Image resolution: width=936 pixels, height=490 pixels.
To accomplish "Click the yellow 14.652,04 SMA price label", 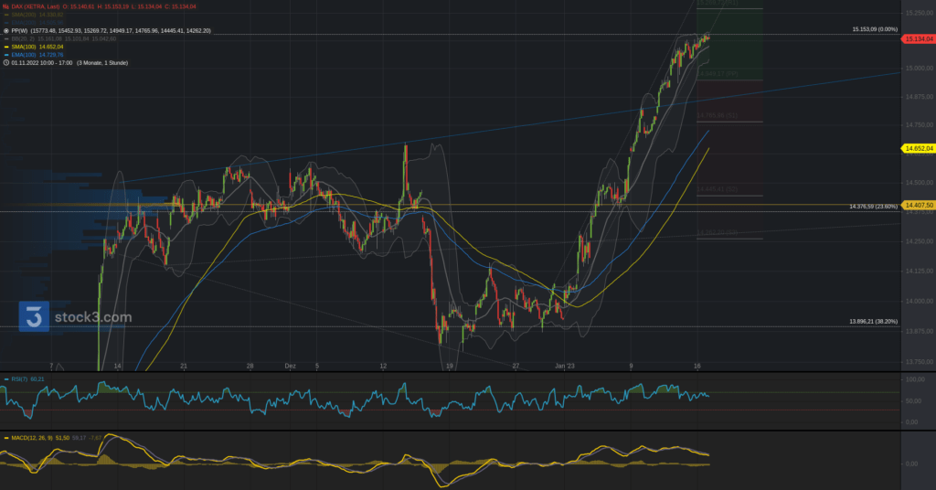I will (918, 148).
